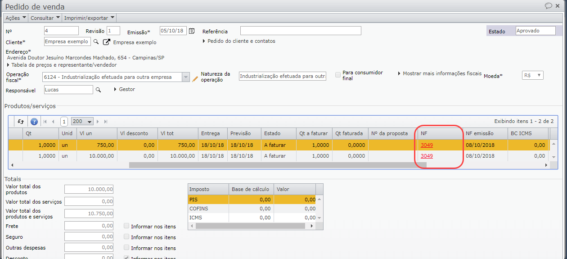This screenshot has height=259, width=567.
Task: Search Responsável with the magnifier icon
Action: [98, 90]
